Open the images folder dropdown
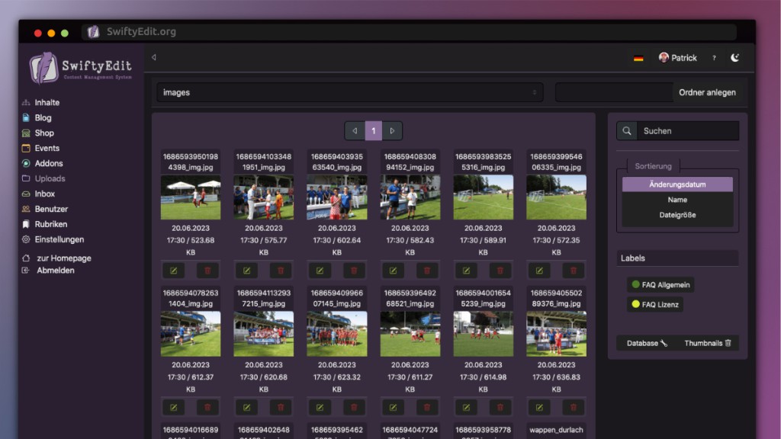Viewport: 781px width, 439px height. coord(349,92)
